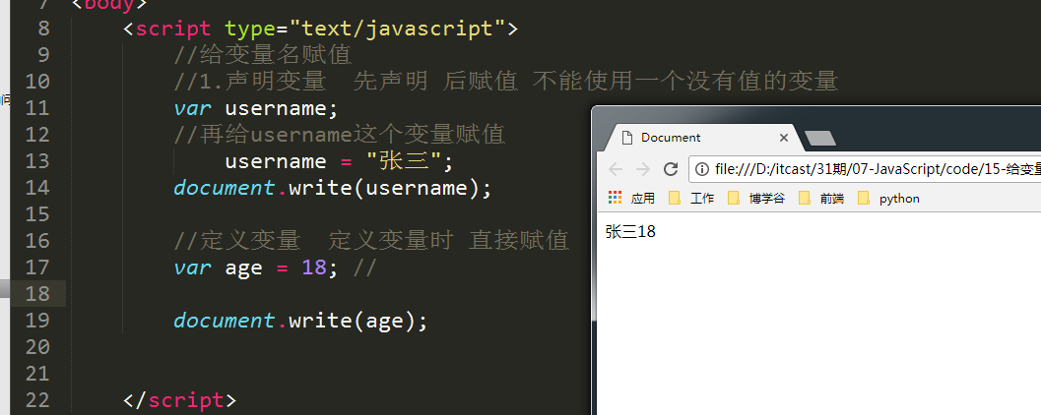1041x415 pixels.
Task: Open the 博学谷 bookmark folder
Action: pyautogui.click(x=756, y=199)
